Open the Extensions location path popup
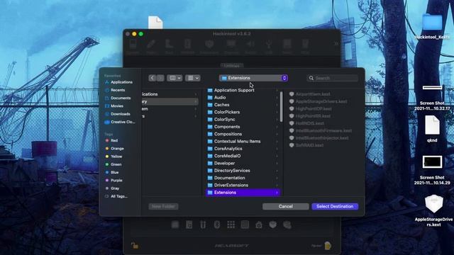The image size is (454, 255). pyautogui.click(x=253, y=78)
